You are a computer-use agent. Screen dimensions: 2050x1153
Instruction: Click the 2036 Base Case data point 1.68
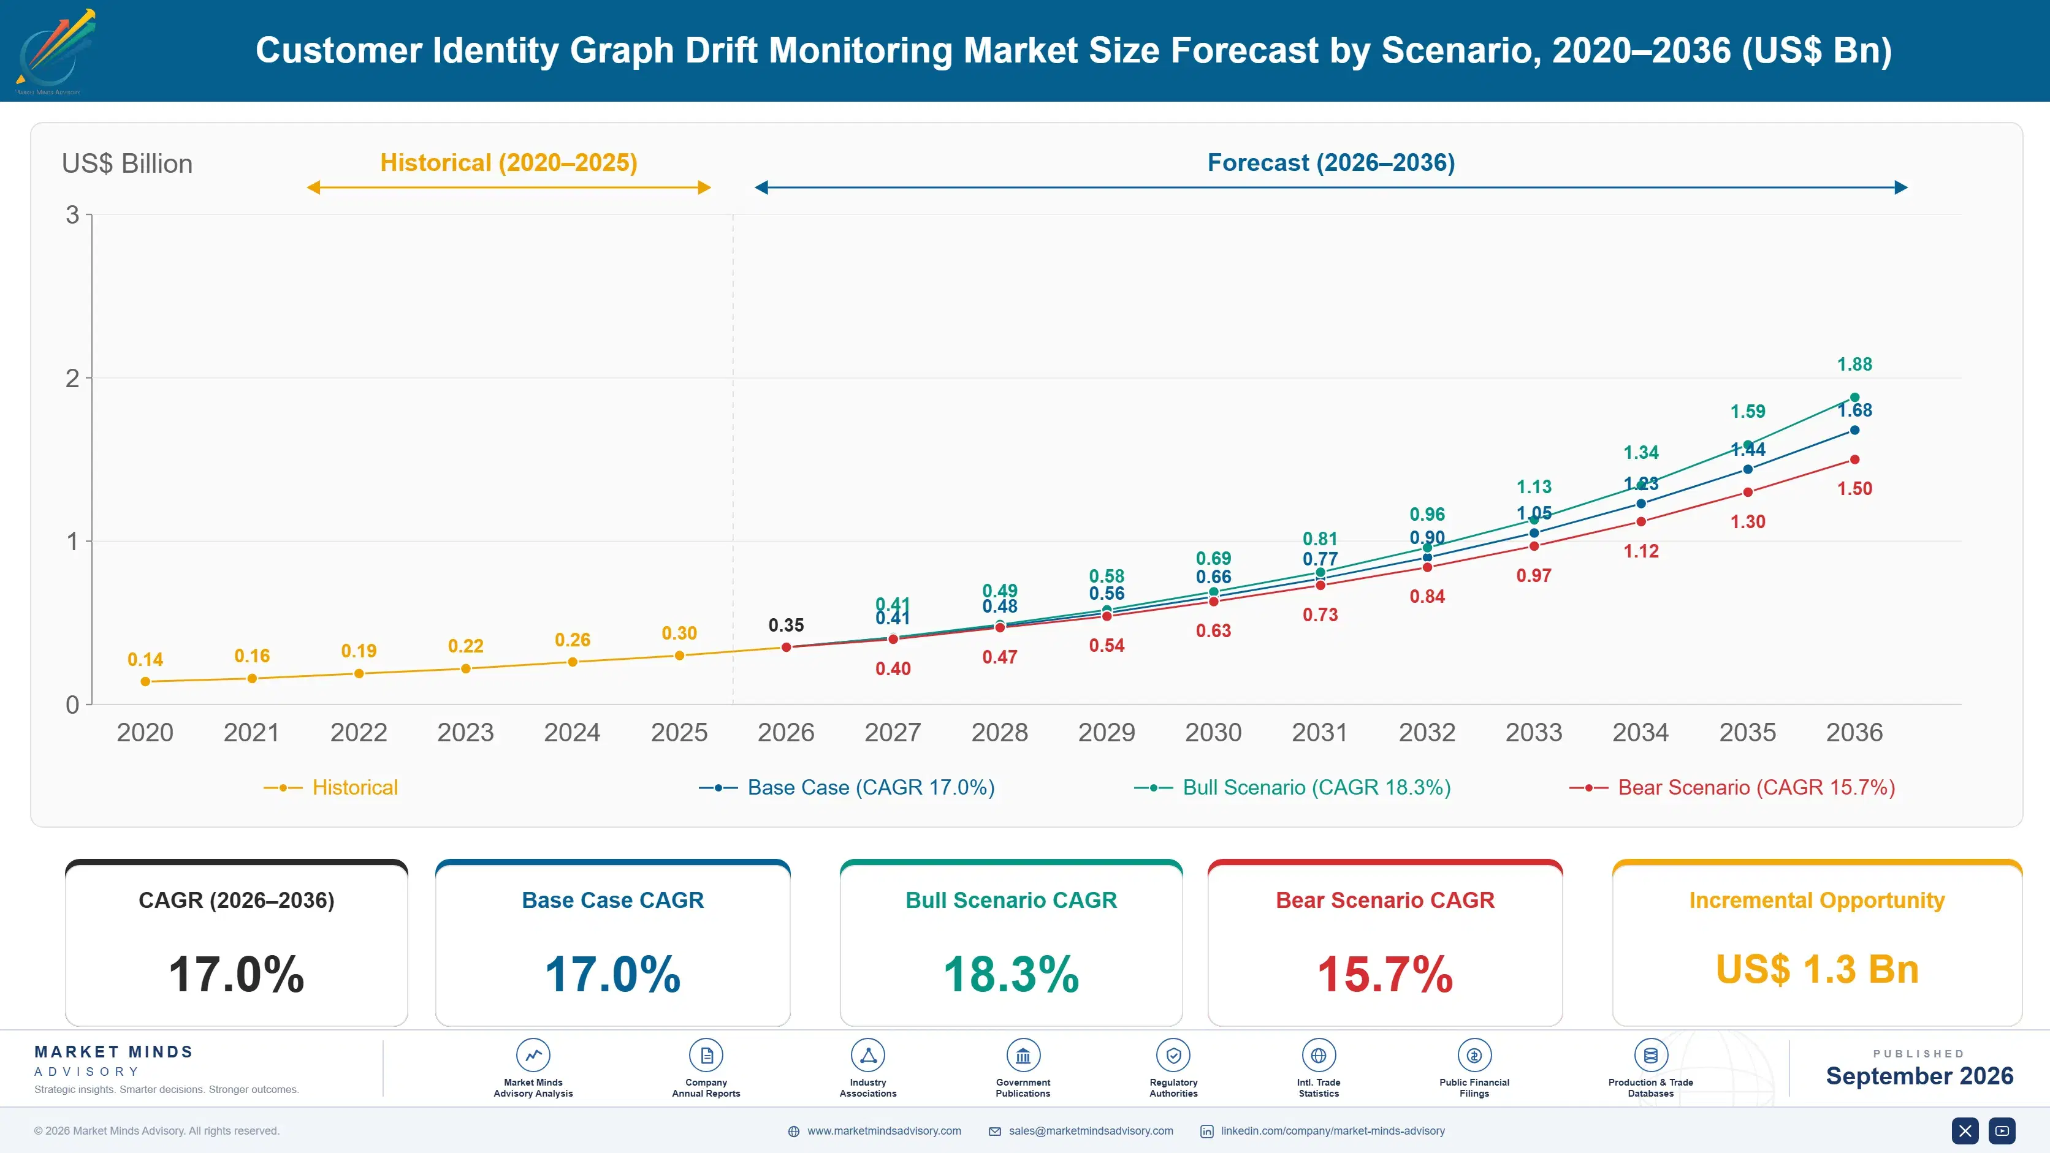coord(1854,430)
